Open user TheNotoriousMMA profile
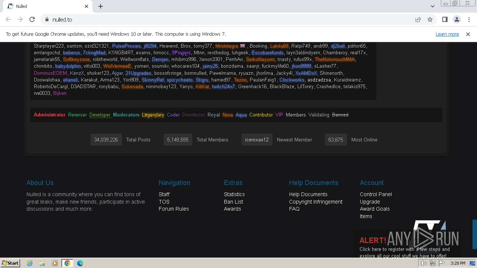Screen dimensions: 477x268 click(335, 59)
